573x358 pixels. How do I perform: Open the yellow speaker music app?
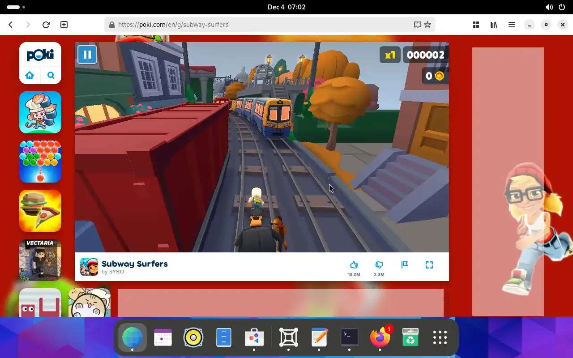pyautogui.click(x=193, y=337)
